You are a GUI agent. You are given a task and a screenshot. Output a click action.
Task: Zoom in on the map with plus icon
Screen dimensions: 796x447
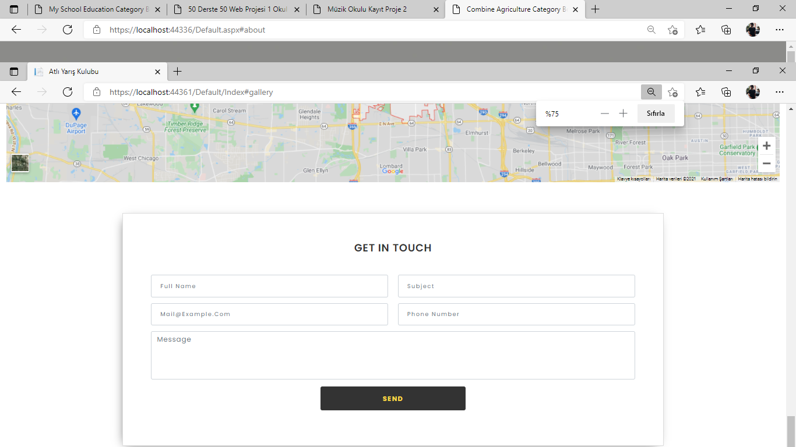coord(766,146)
